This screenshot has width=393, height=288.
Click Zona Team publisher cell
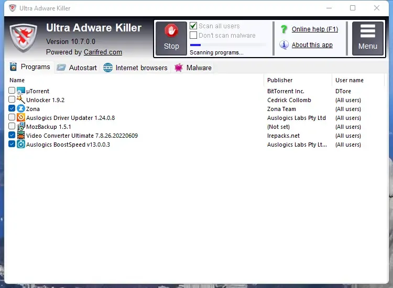click(281, 109)
